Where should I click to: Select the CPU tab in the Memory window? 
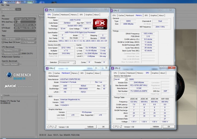[x=114, y=16]
